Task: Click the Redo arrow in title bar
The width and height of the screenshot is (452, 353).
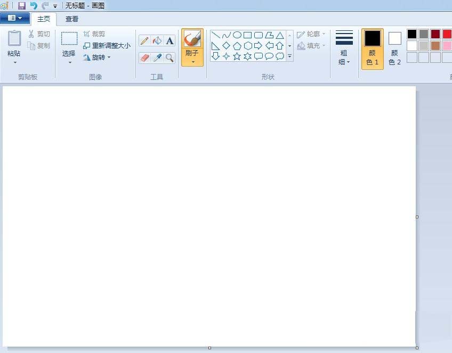Action: (x=45, y=5)
